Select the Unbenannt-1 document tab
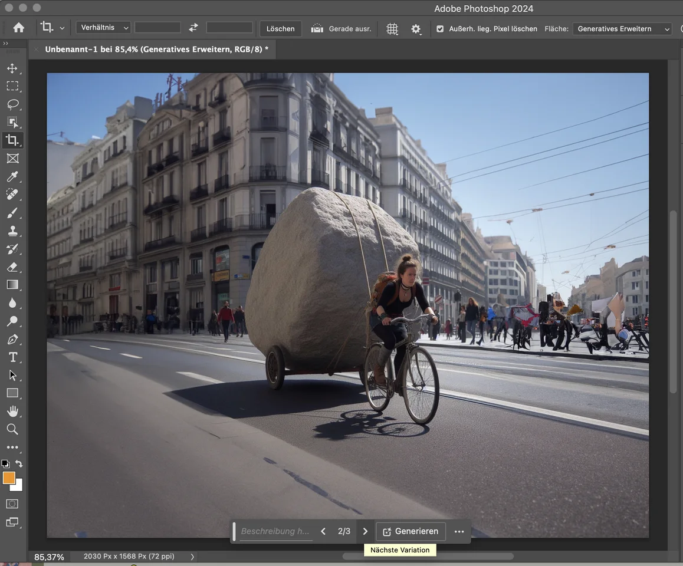This screenshot has height=566, width=683. pos(156,50)
